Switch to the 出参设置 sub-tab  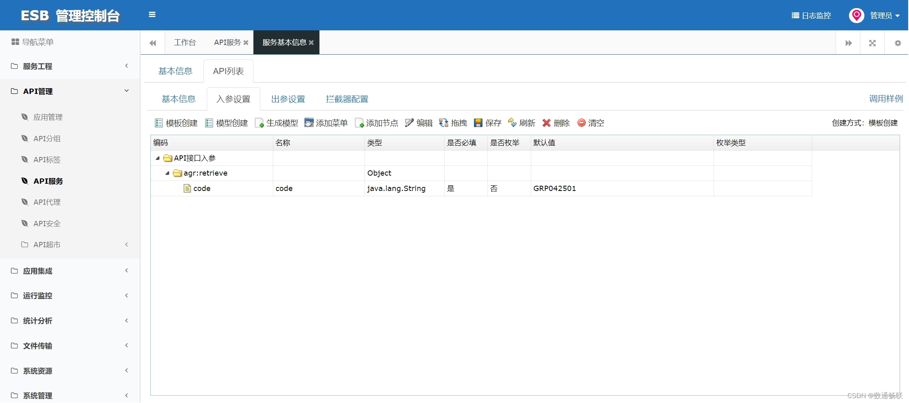click(288, 99)
